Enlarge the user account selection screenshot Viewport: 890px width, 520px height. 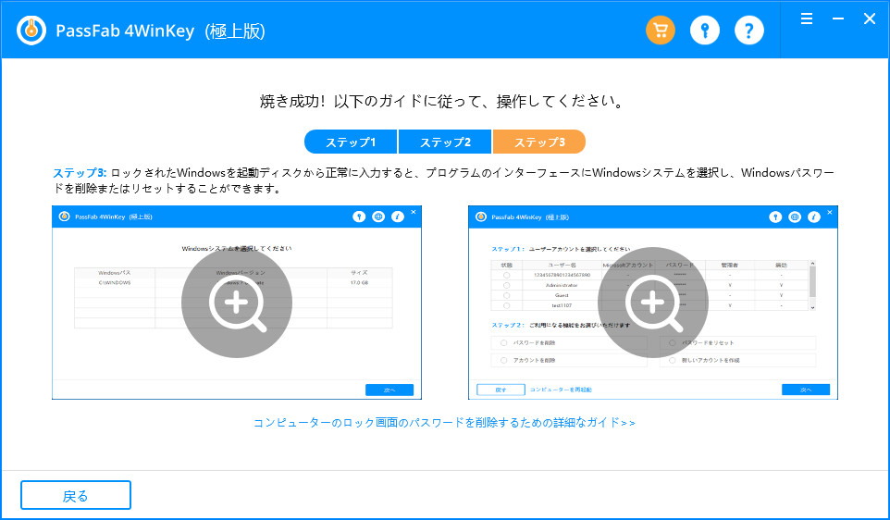click(653, 303)
